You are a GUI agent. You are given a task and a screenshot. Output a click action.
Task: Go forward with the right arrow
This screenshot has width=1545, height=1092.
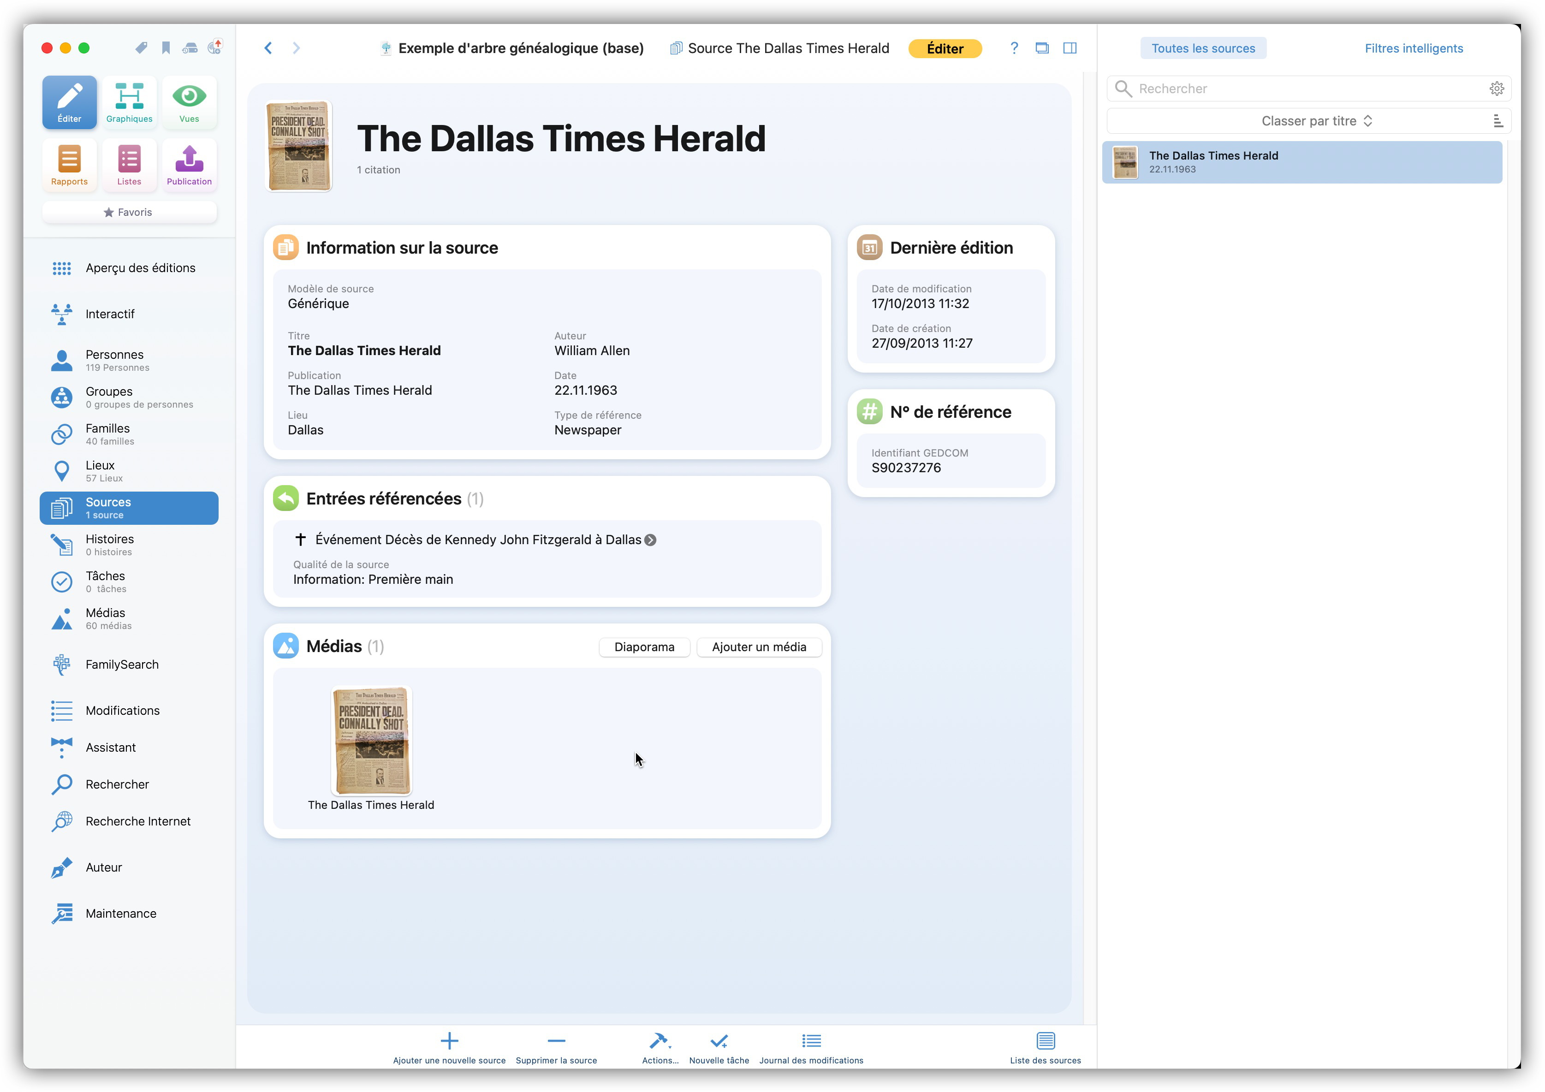tap(296, 48)
